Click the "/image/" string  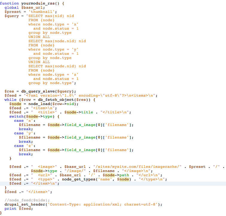[75, 171]
